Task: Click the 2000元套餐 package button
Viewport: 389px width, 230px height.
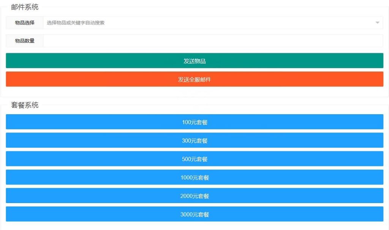Action: coord(194,196)
